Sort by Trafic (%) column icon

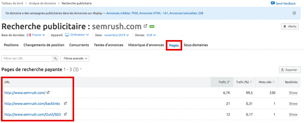[251, 82]
